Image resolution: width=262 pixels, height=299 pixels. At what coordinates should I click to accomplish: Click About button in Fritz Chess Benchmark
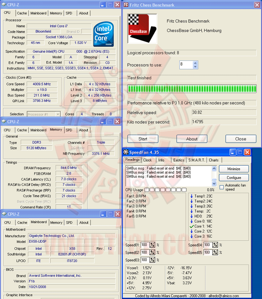(192, 139)
